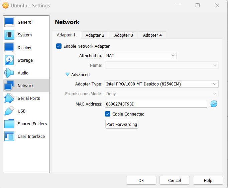This screenshot has height=188, width=228.
Task: Select the Audio label in sidebar
Action: 23,73
